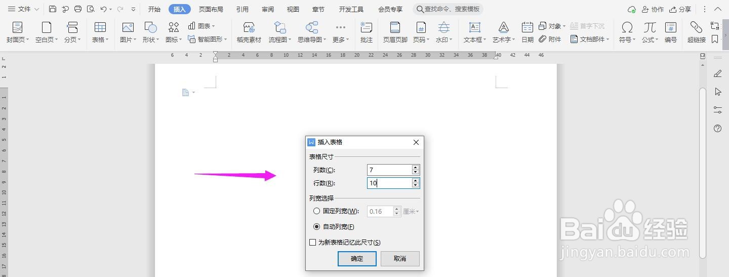Click the 页眉页脚 header footer icon

click(x=395, y=27)
